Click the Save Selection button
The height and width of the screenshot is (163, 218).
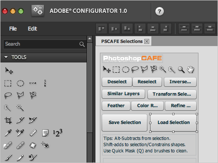(x=125, y=123)
